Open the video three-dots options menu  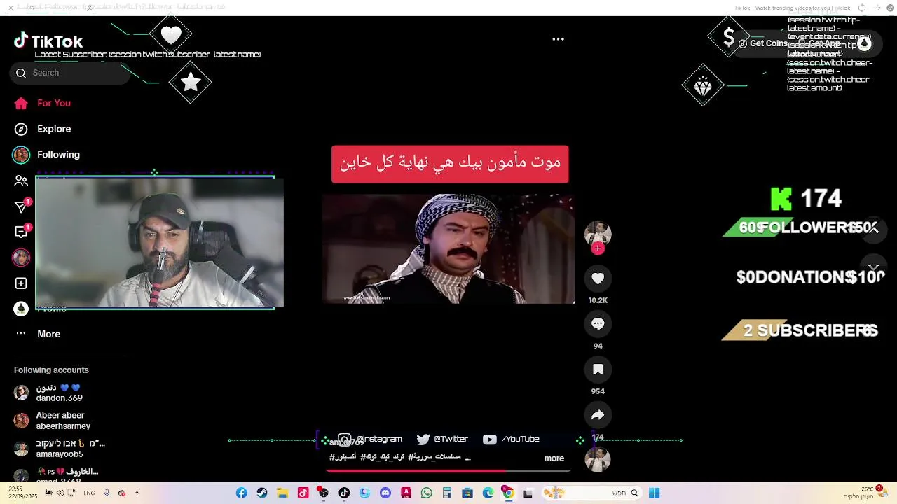click(558, 39)
